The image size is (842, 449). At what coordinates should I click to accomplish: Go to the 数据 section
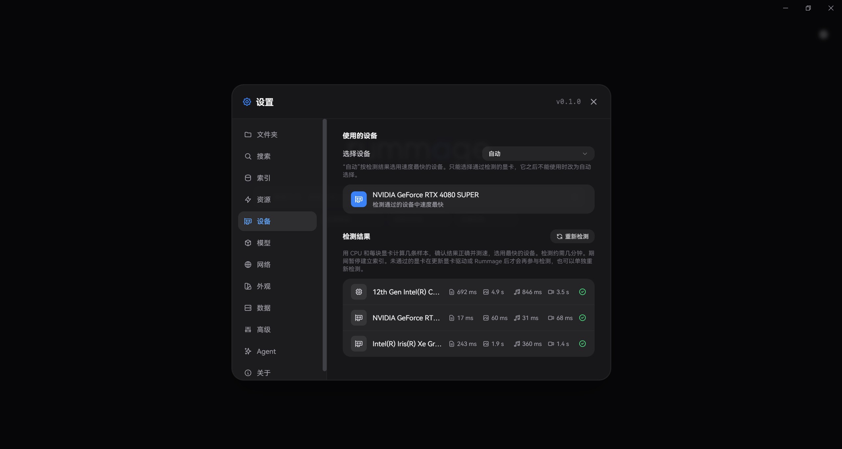tap(277, 308)
